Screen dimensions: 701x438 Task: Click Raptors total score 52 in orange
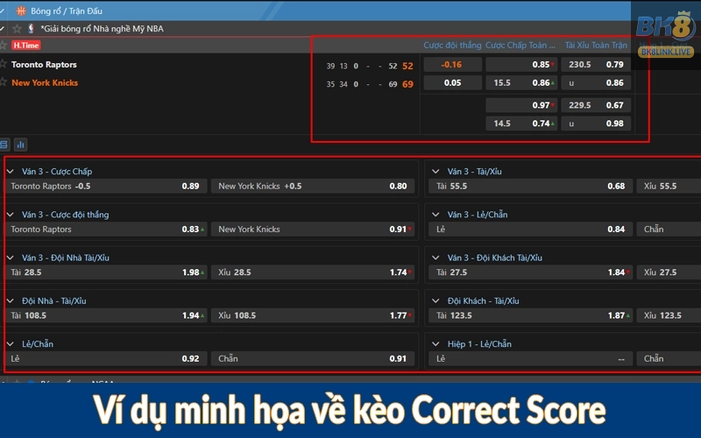click(x=407, y=67)
